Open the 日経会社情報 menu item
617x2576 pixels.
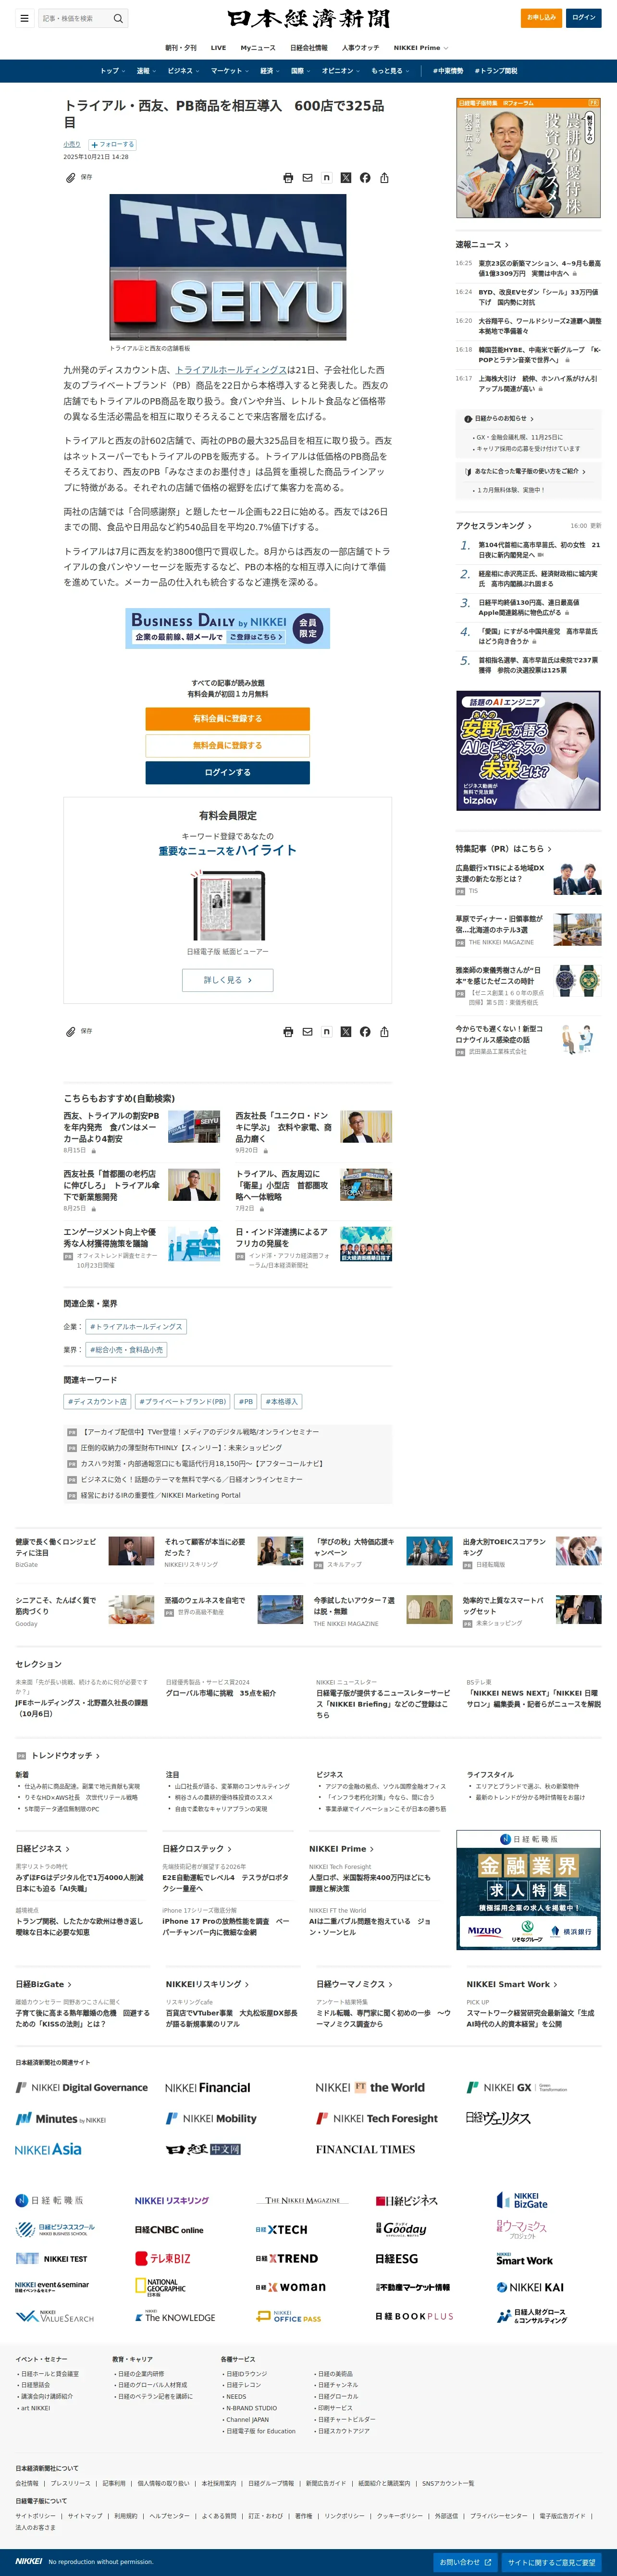pos(309,48)
